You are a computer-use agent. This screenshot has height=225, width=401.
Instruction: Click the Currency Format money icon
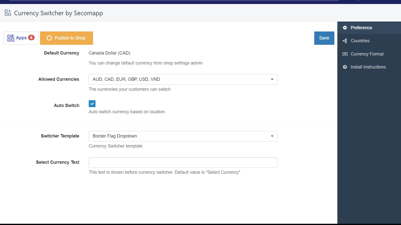pyautogui.click(x=345, y=54)
